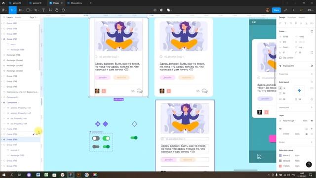The image size is (316, 178).
Task: Click the small green toggle variant in Component 1
Action: click(106, 146)
